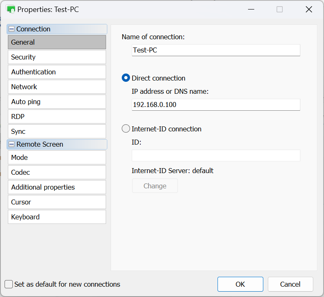This screenshot has height=297, width=324.
Task: Collapse the Connection section
Action: coord(12,29)
